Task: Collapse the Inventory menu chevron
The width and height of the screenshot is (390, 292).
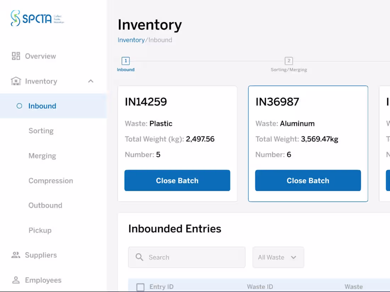Action: [x=91, y=81]
